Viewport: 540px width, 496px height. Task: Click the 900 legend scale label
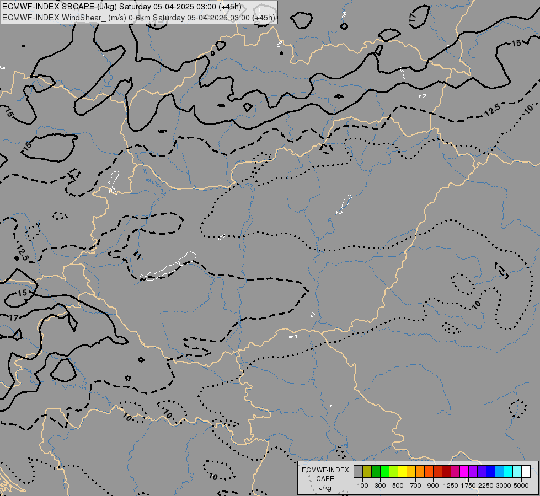coord(433,486)
